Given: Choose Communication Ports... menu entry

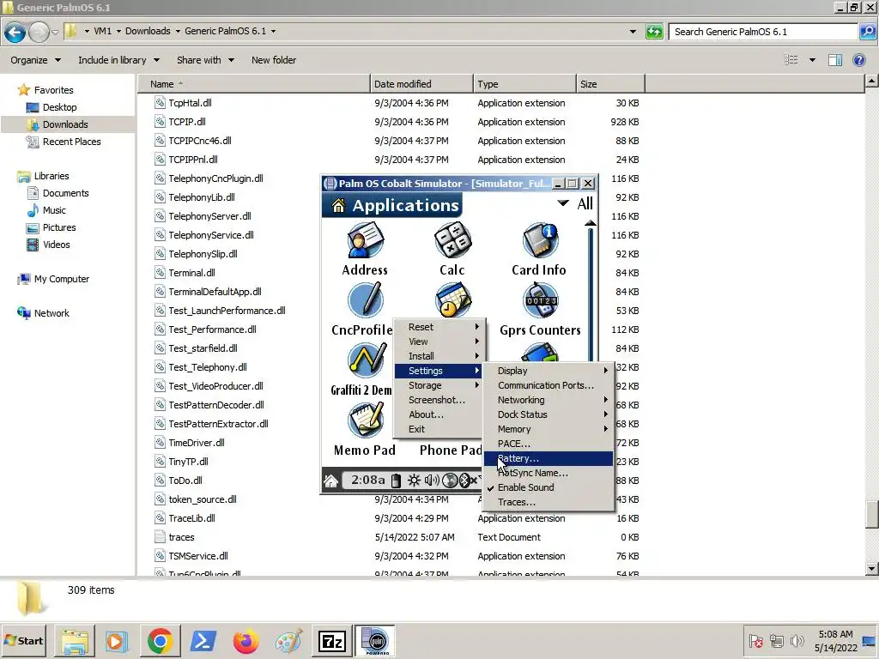Looking at the screenshot, I should [549, 385].
